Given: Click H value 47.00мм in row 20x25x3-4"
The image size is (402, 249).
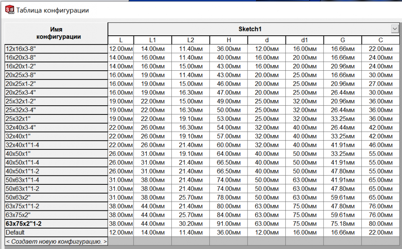Looking at the screenshot, I should pyautogui.click(x=229, y=92).
